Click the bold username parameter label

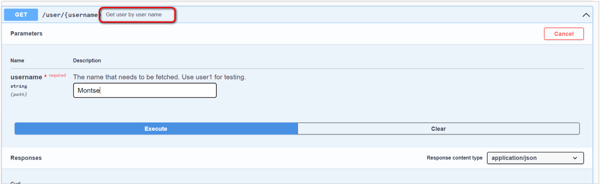26,77
